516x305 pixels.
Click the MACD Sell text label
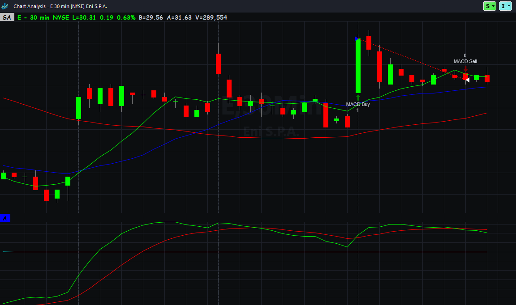pyautogui.click(x=465, y=61)
